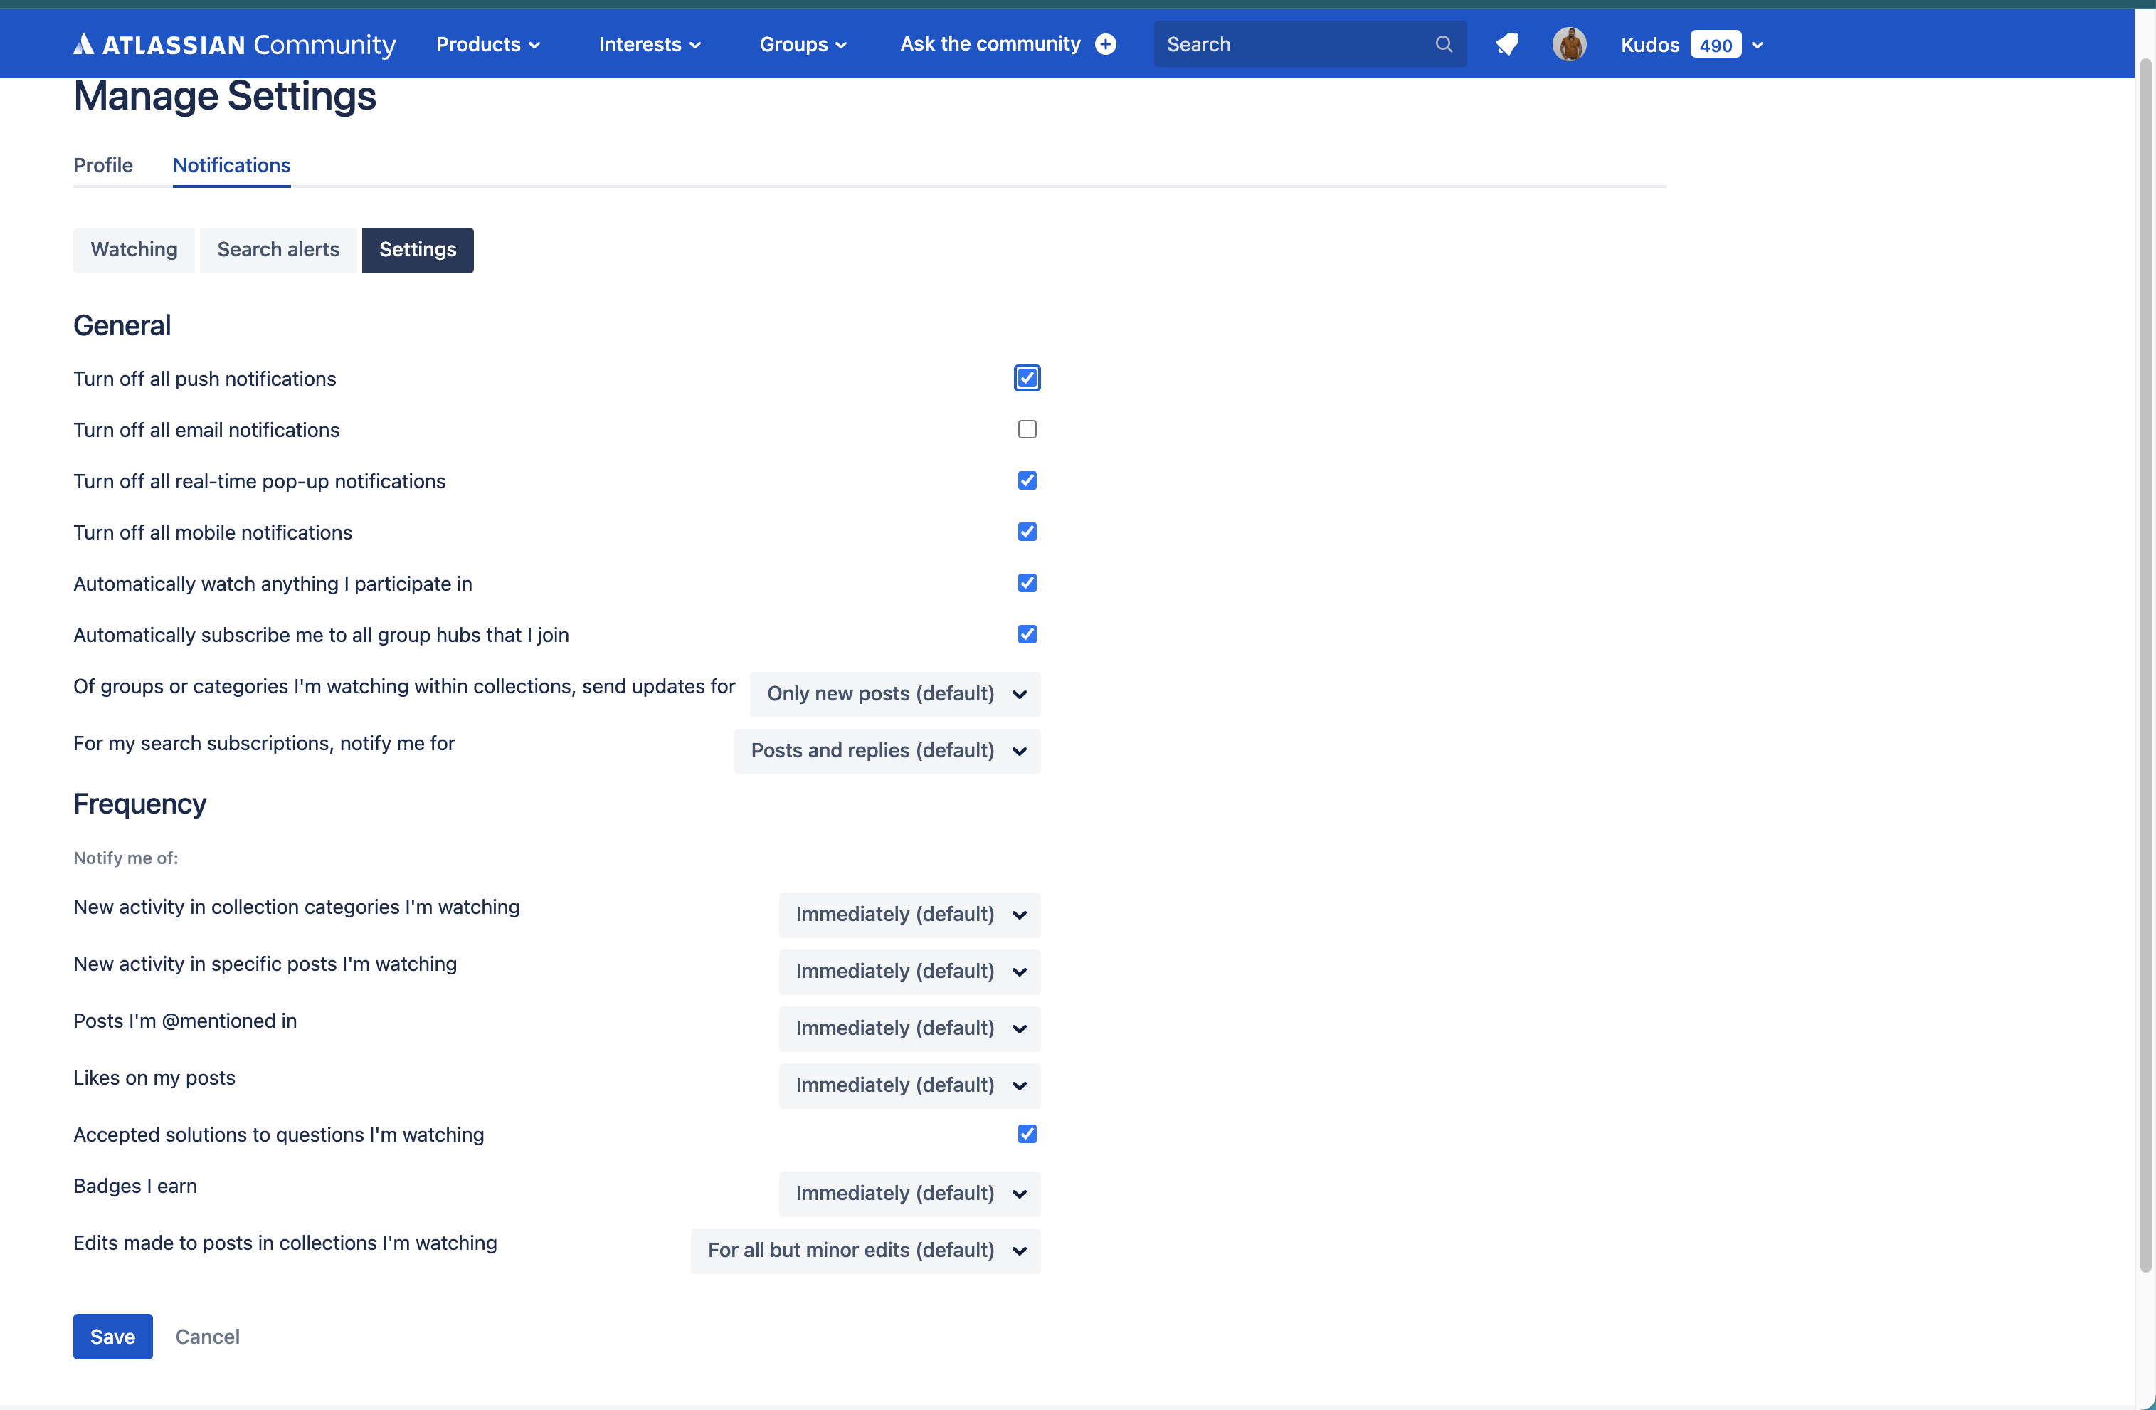This screenshot has width=2156, height=1410.
Task: Enable Turn off all email notifications
Action: pyautogui.click(x=1026, y=428)
